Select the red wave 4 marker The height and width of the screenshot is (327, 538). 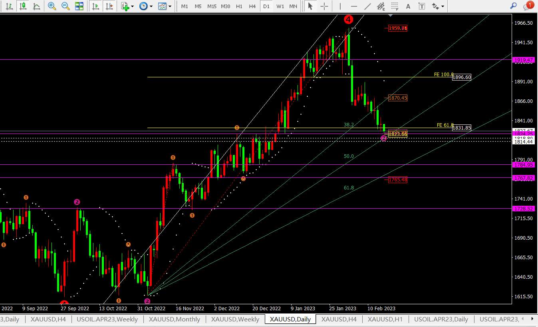[348, 19]
